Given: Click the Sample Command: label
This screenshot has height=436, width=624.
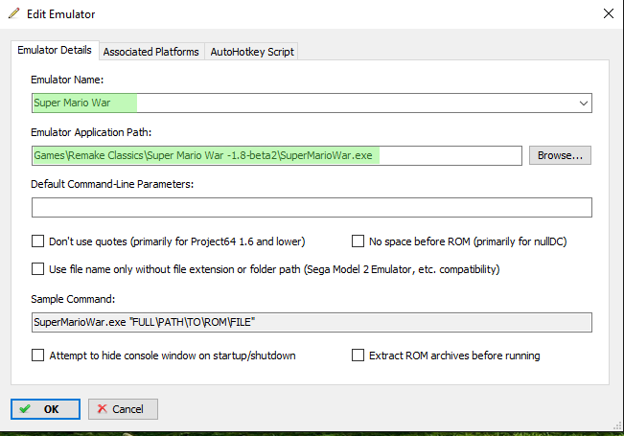Looking at the screenshot, I should pos(73,299).
